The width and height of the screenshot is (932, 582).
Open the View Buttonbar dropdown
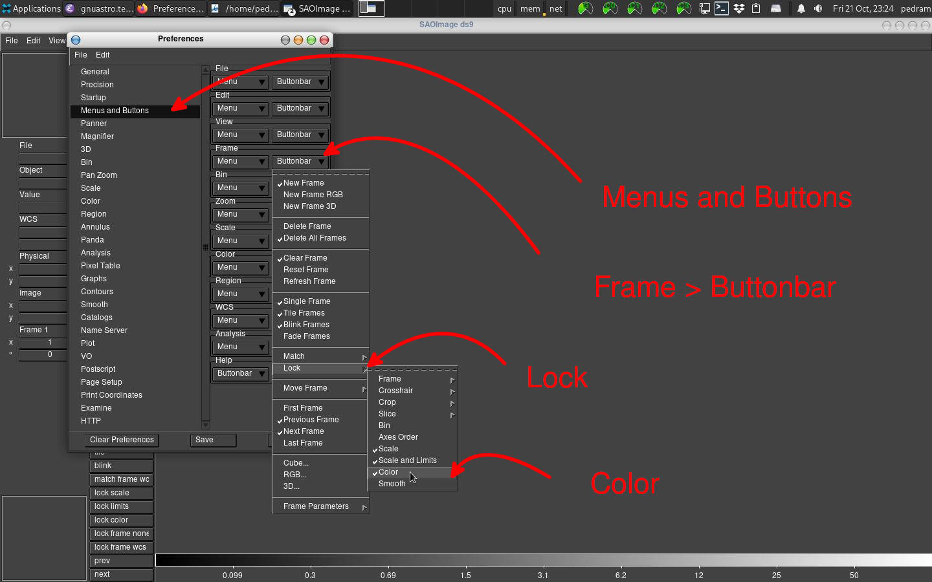pos(300,135)
